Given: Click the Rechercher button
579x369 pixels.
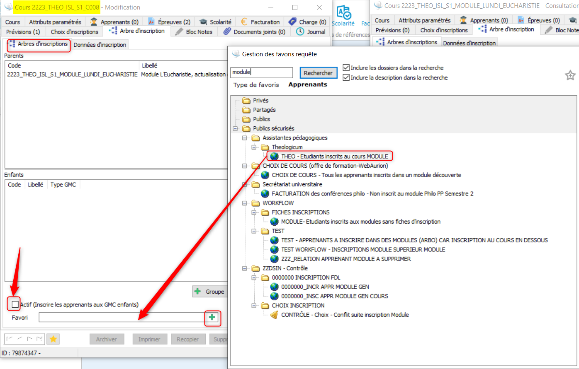Looking at the screenshot, I should 318,73.
